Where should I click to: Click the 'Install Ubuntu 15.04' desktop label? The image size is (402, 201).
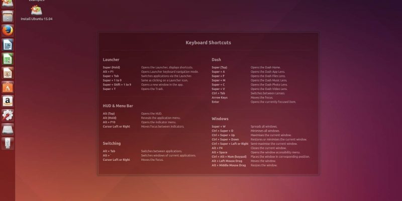[37, 19]
